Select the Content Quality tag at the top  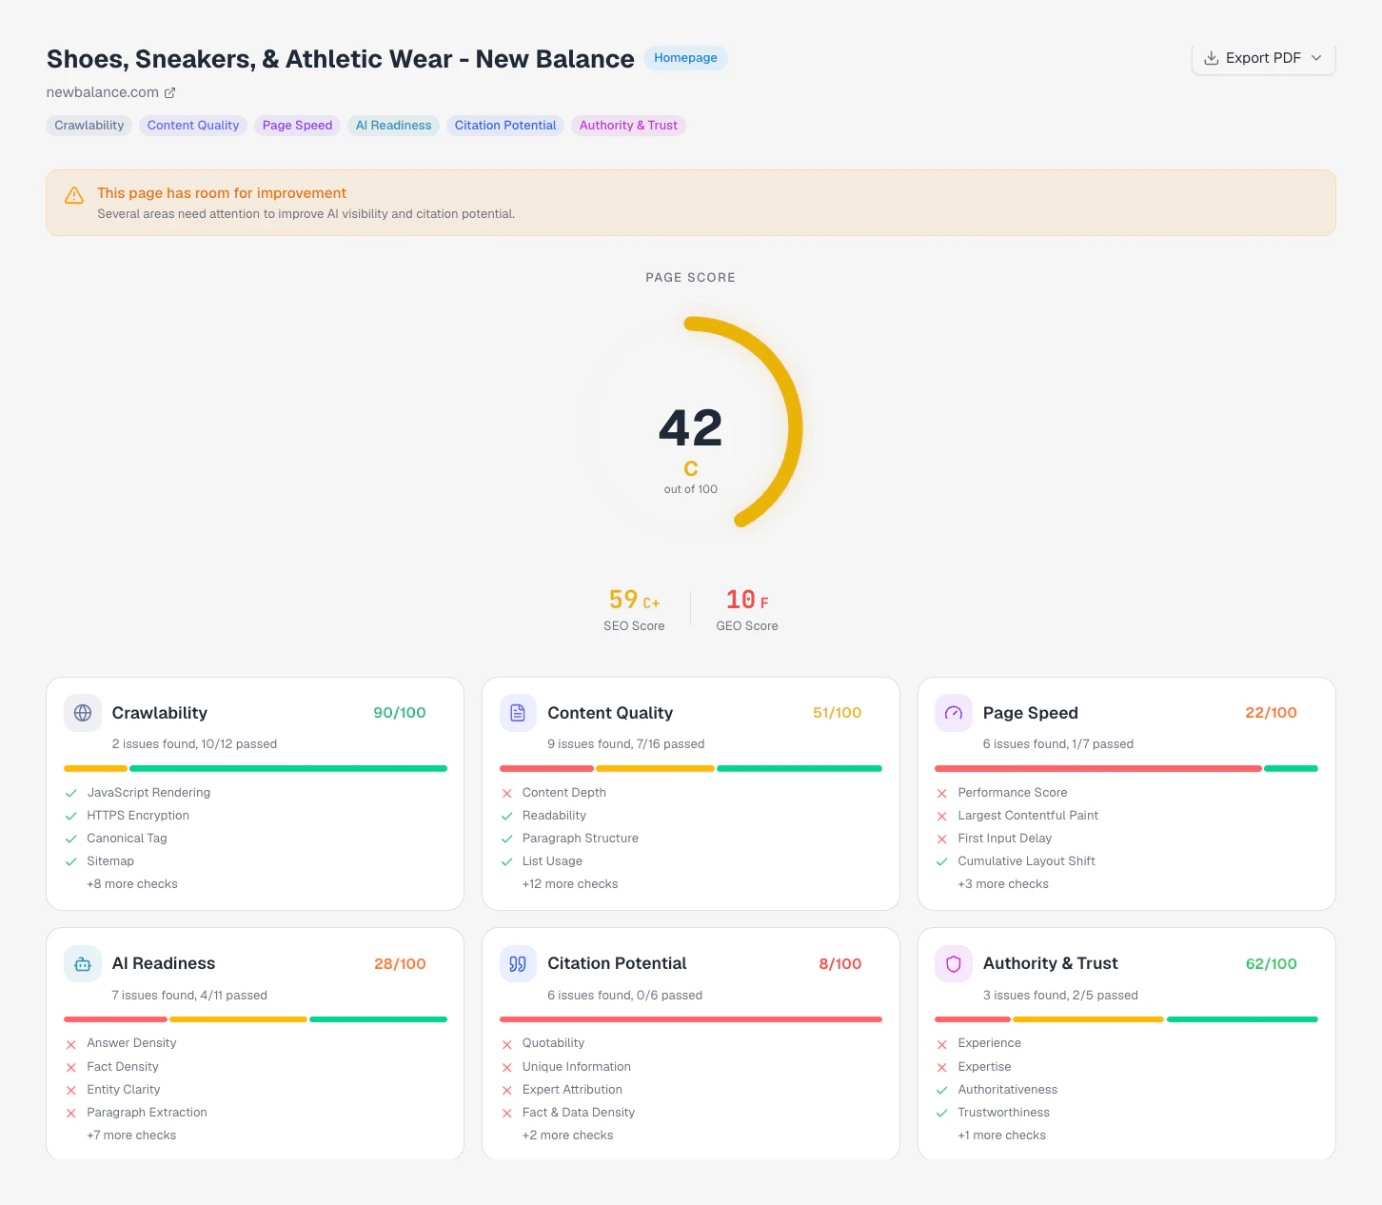point(193,126)
